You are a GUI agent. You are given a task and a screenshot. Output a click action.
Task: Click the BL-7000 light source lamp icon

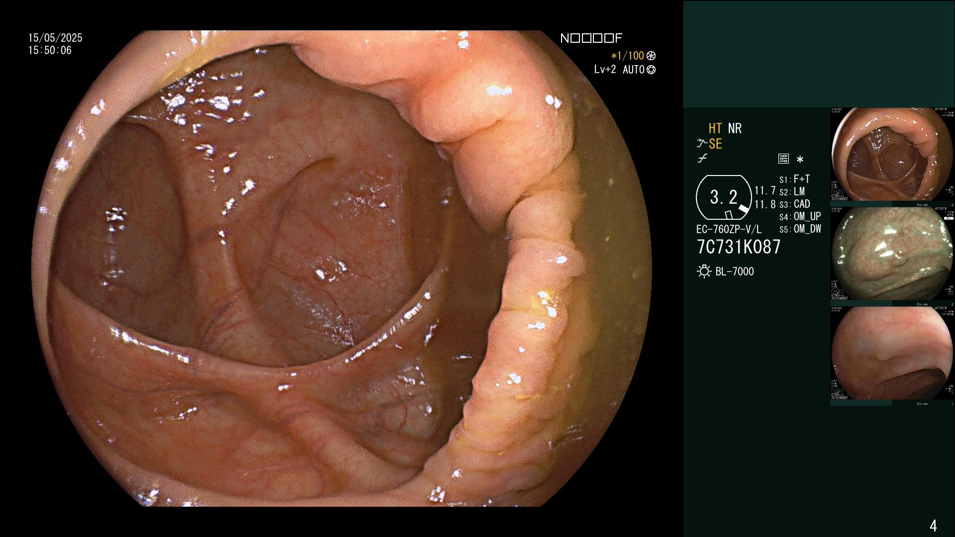[704, 271]
